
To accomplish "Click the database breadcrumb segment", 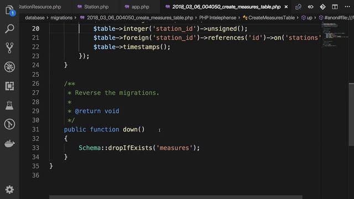I will (x=35, y=18).
